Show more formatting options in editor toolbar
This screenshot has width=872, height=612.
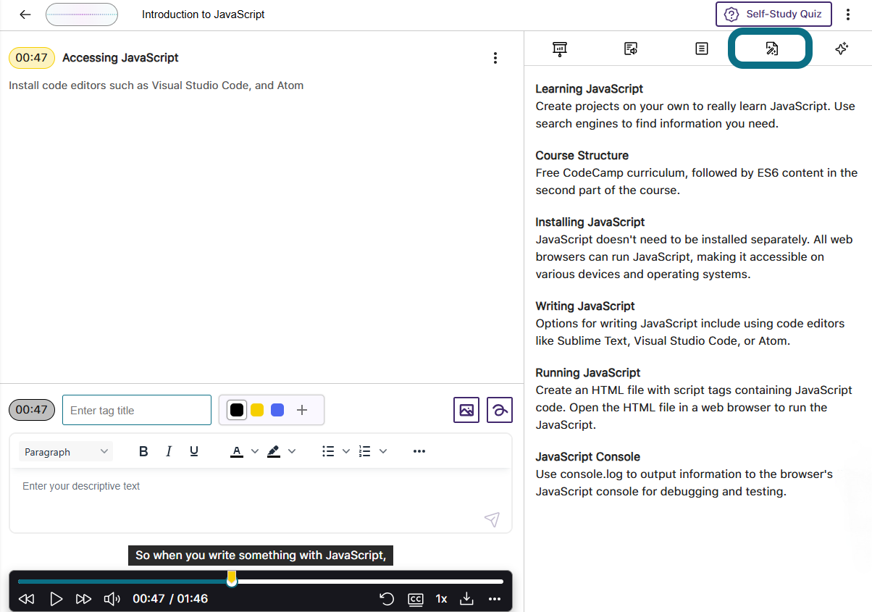click(419, 451)
